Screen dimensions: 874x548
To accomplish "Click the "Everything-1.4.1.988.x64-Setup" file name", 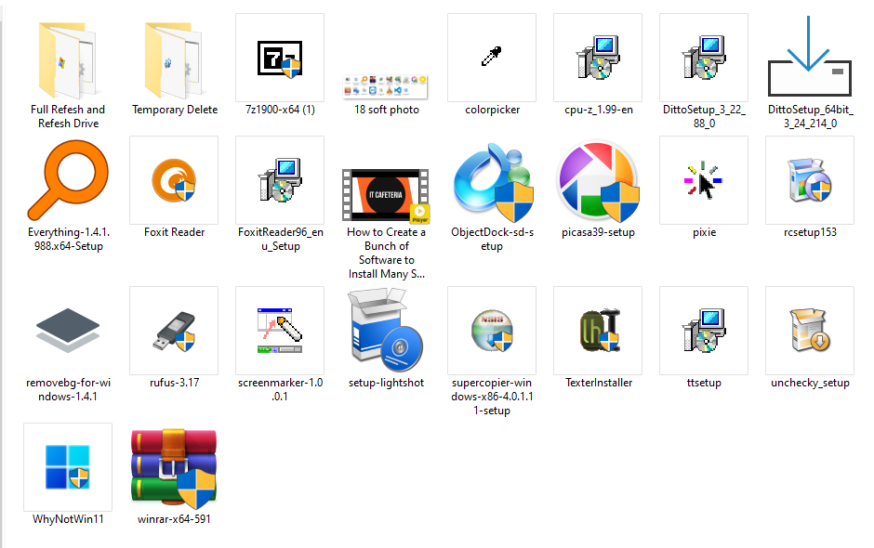I will (69, 239).
